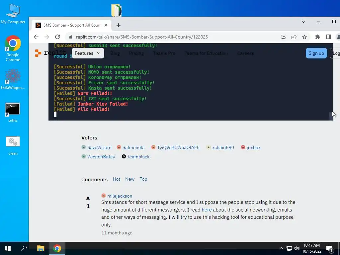340x255 pixels.
Task: Click the Voters heading
Action: click(x=89, y=138)
